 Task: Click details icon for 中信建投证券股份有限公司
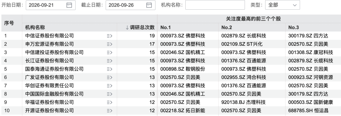tap(109, 52)
